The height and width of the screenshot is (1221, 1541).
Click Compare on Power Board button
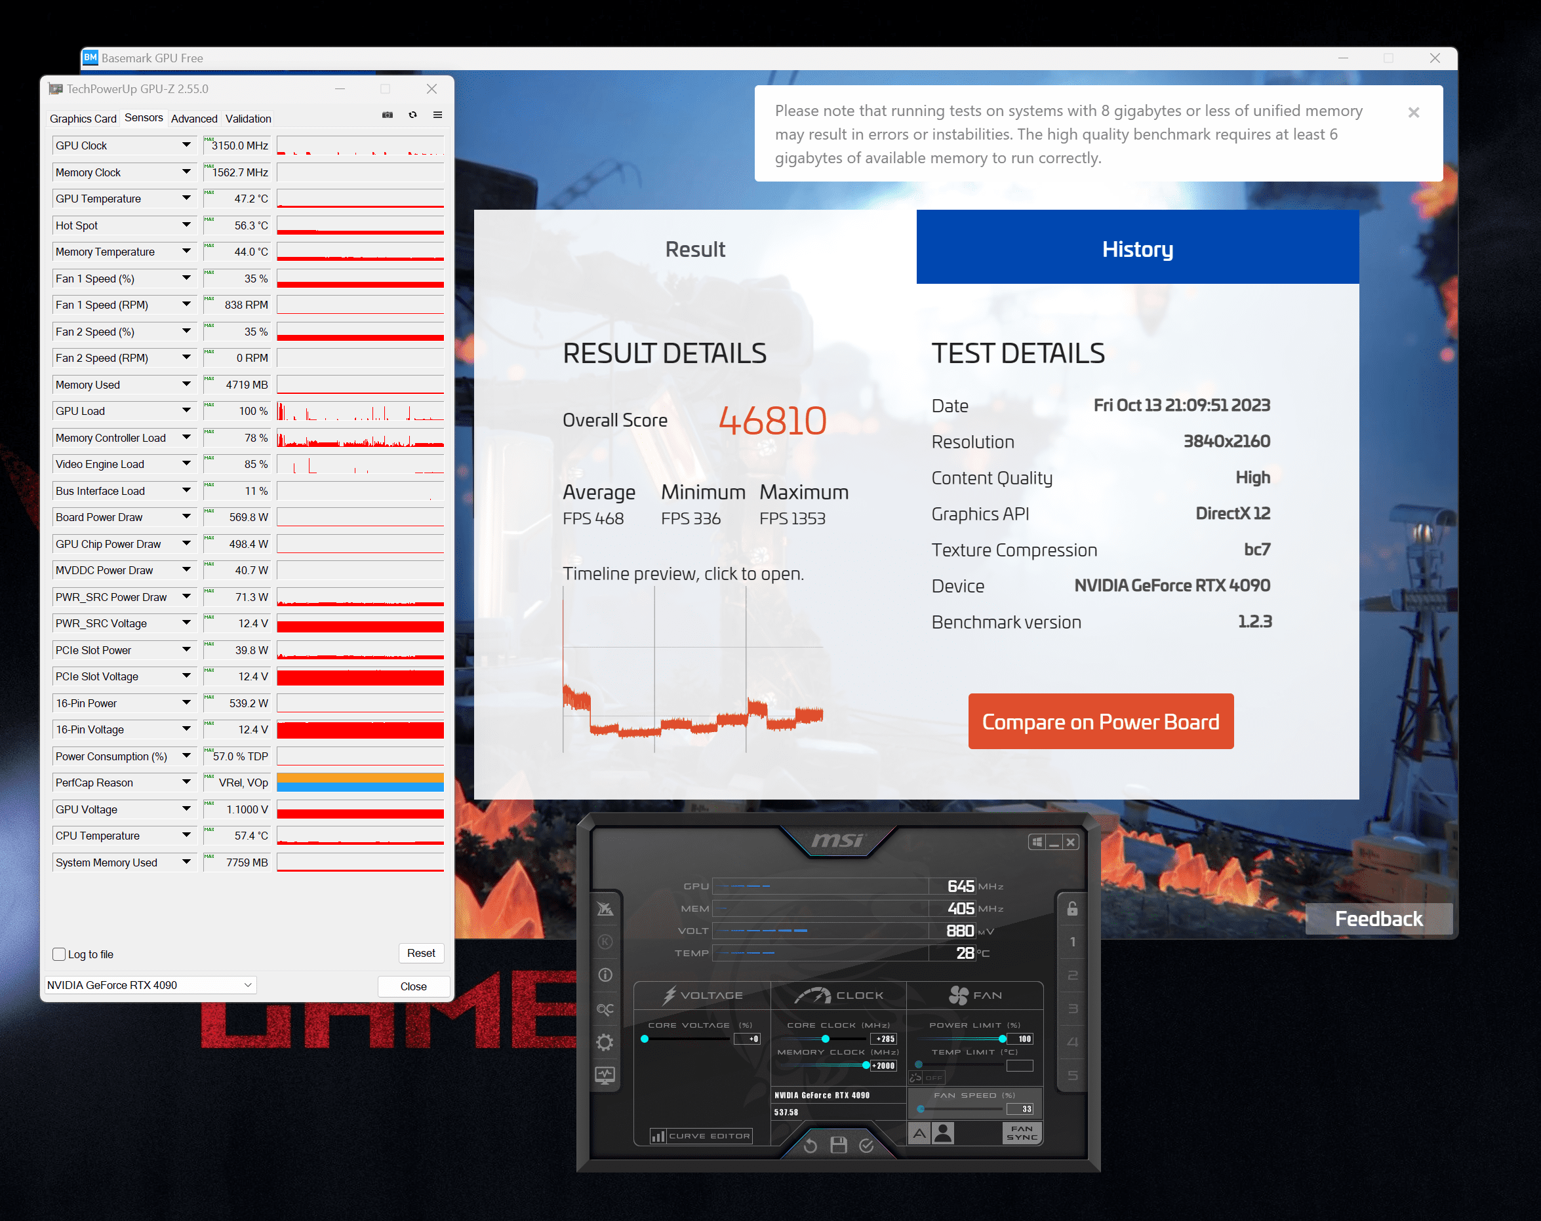[x=1101, y=721]
